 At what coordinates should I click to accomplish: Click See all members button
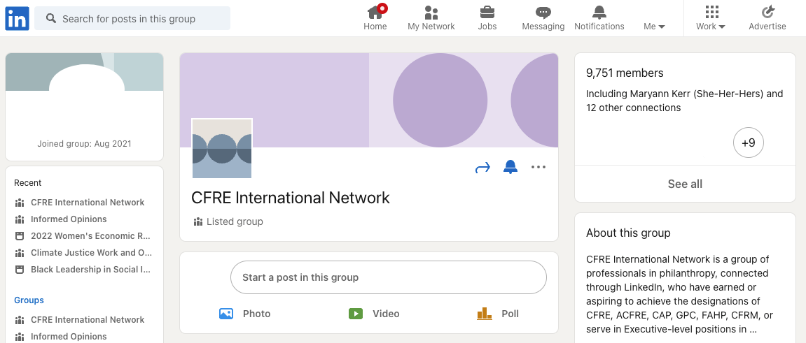(685, 184)
